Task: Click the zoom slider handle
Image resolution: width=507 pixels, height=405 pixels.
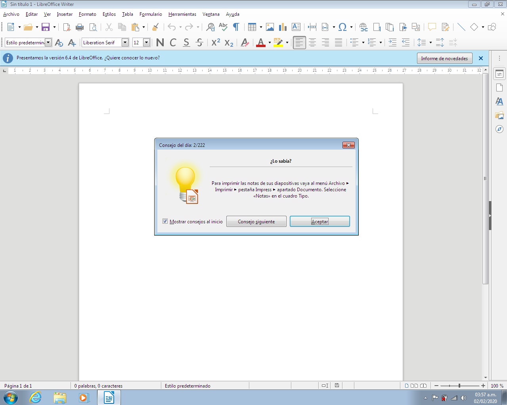Action: click(x=459, y=386)
